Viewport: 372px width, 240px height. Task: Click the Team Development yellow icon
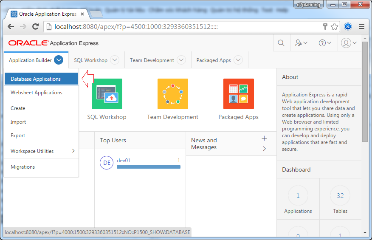pos(173,94)
